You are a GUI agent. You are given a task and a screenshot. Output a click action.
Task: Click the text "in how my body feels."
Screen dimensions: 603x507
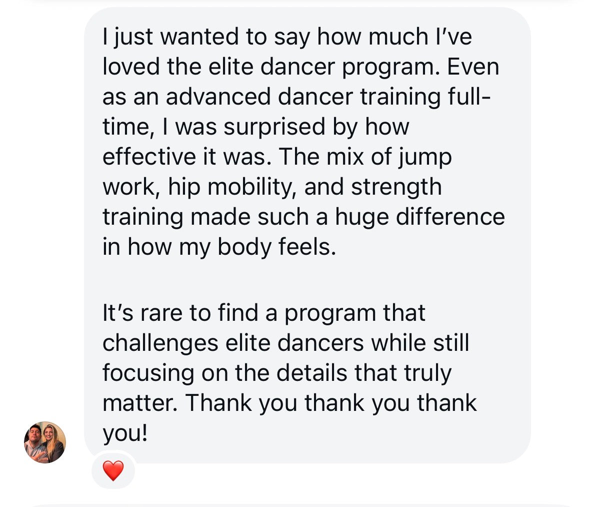[219, 247]
